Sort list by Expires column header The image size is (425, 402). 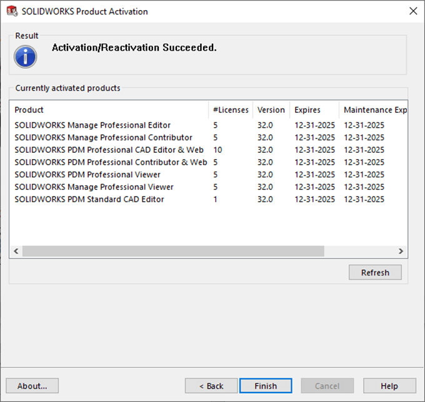pyautogui.click(x=314, y=110)
